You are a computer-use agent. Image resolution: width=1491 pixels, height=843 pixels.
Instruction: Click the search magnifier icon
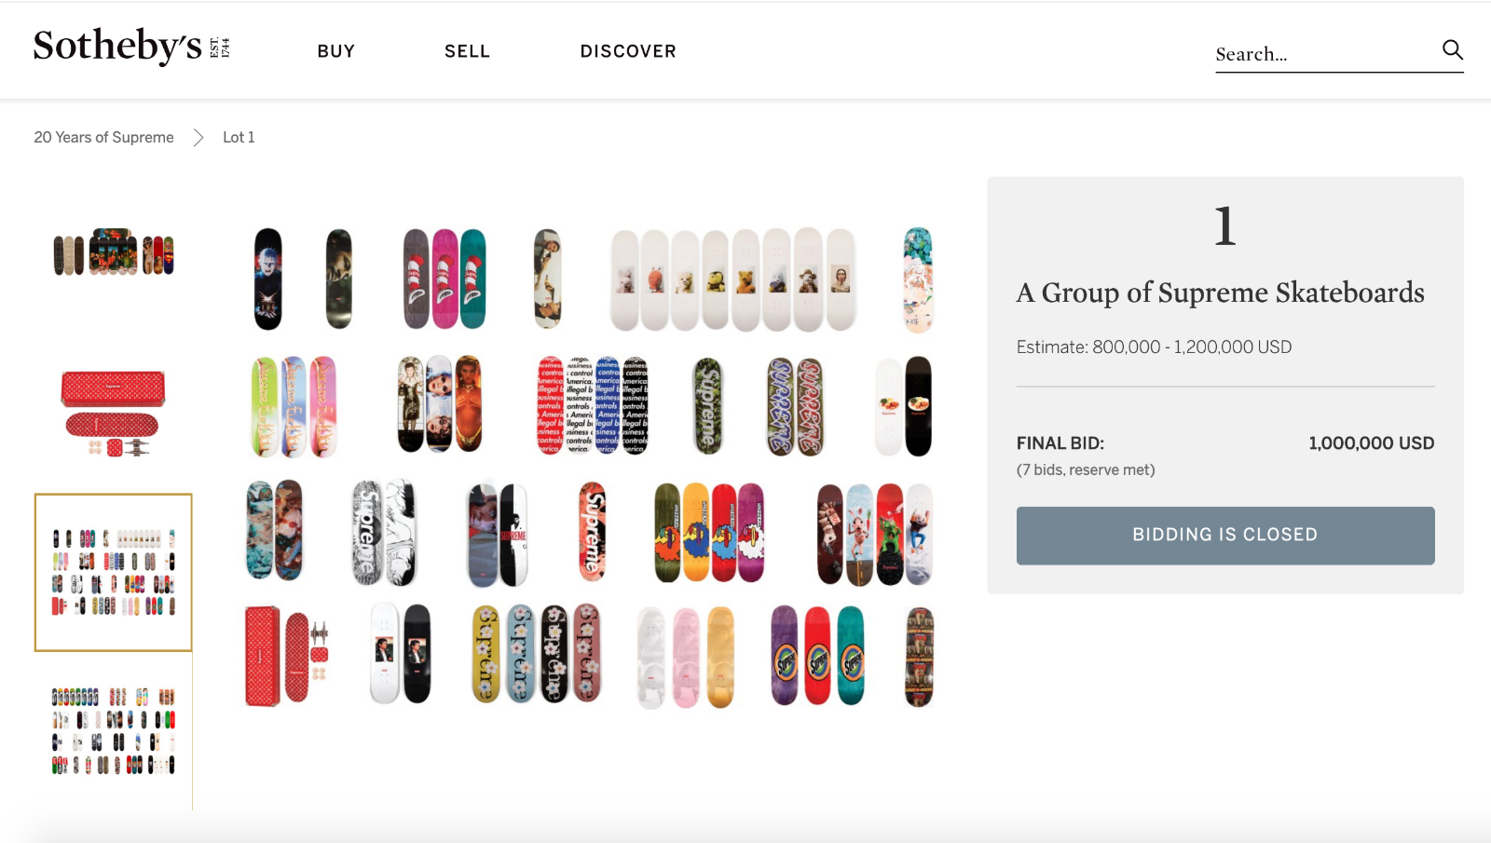pyautogui.click(x=1452, y=49)
